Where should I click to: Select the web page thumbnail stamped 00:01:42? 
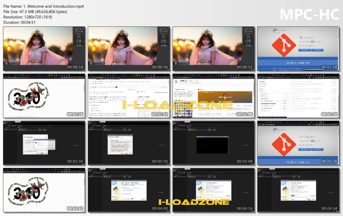click(129, 96)
